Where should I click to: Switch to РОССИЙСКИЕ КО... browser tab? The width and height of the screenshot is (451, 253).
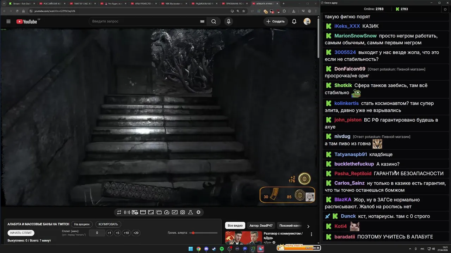[x=52, y=4]
